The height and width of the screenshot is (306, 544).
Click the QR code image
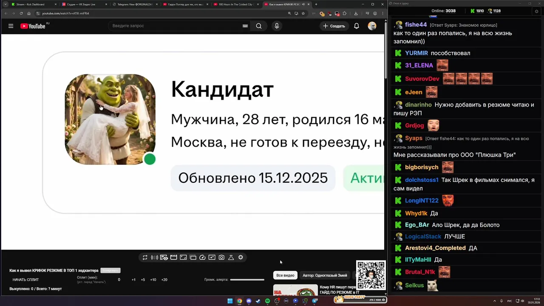pos(371,275)
